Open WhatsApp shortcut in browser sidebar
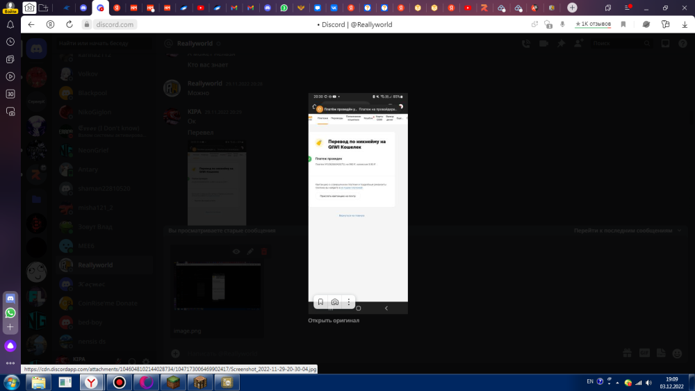 tap(10, 313)
